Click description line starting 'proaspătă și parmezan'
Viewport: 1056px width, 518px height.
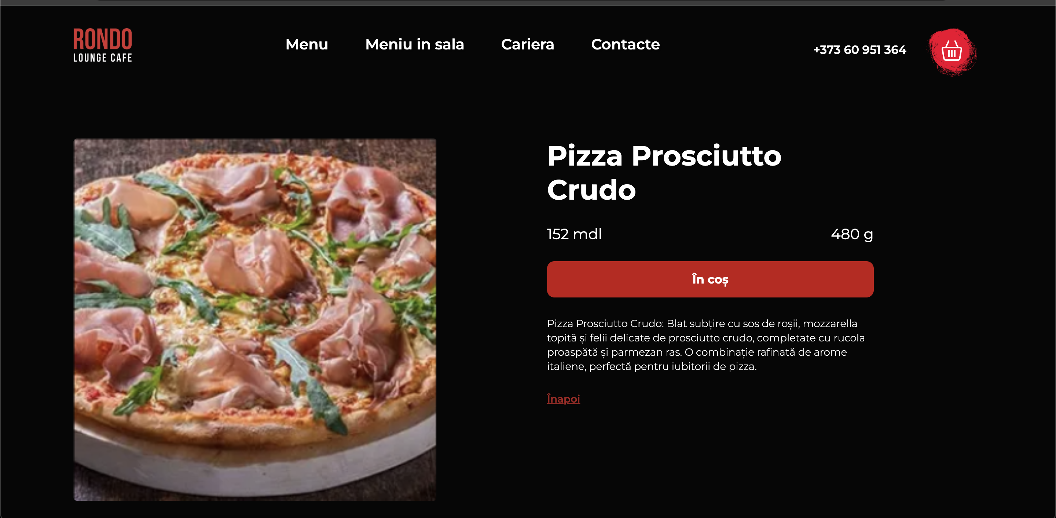(x=697, y=352)
